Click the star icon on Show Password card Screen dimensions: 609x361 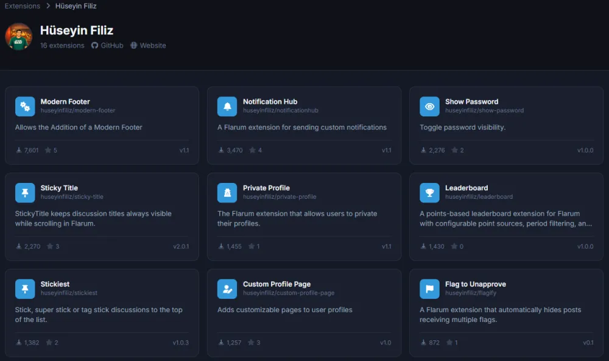click(454, 150)
